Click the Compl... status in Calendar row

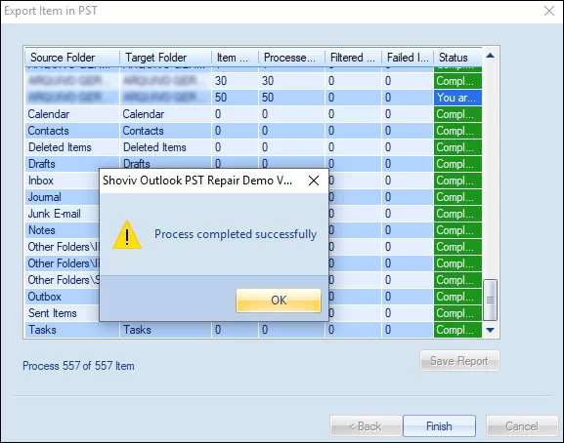[457, 114]
